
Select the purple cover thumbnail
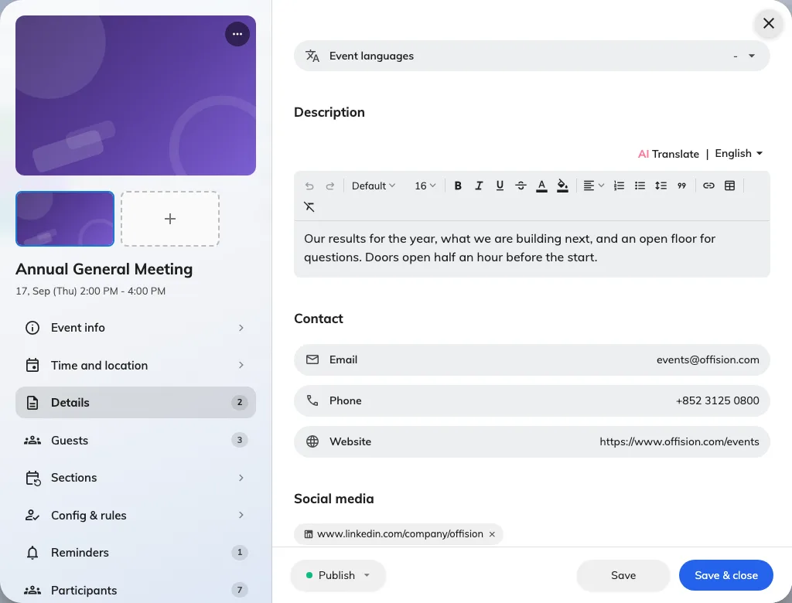point(65,219)
